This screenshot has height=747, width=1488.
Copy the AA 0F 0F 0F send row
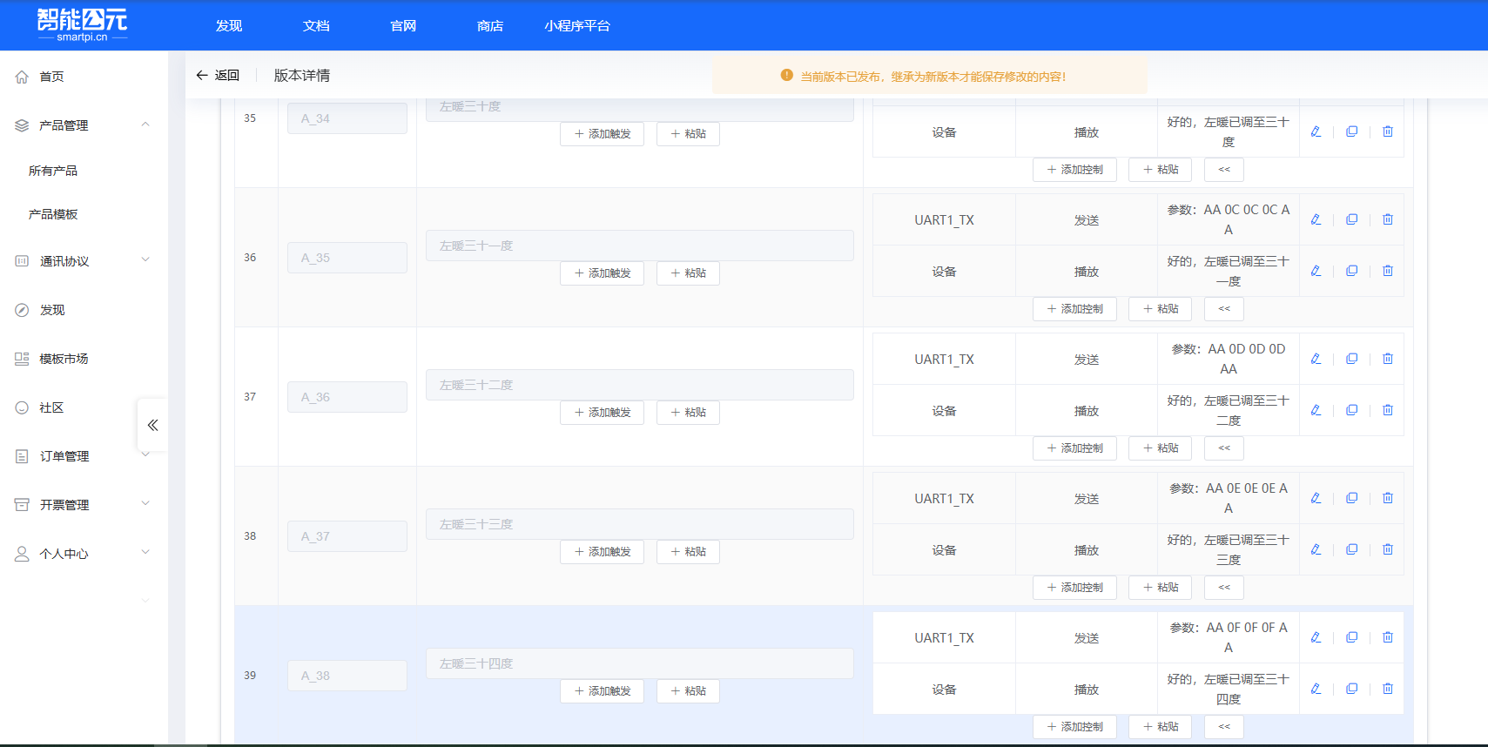(x=1351, y=637)
